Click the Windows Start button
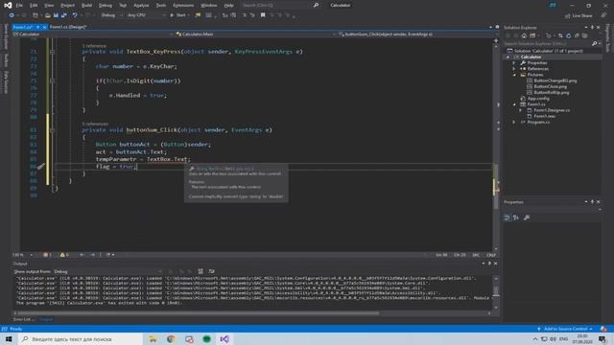Screen dimensions: 614x345 coord(9,339)
